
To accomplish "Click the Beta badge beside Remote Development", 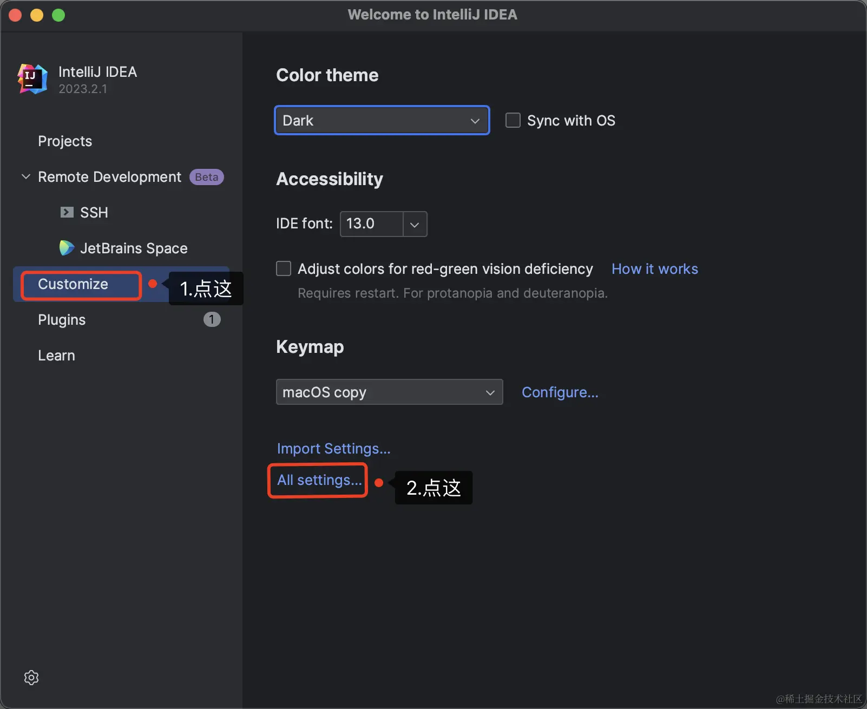I will coord(206,177).
